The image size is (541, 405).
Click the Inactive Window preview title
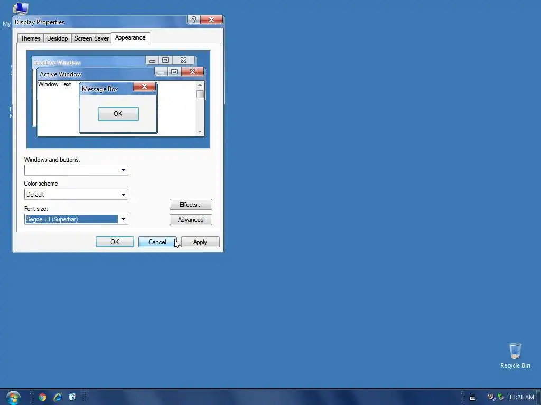57,62
